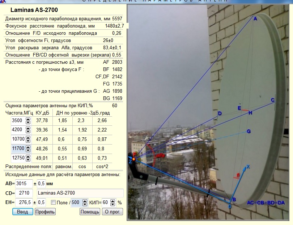This screenshot has height=225, width=293.
Task: Click frequency field 4200
Action: point(18,130)
